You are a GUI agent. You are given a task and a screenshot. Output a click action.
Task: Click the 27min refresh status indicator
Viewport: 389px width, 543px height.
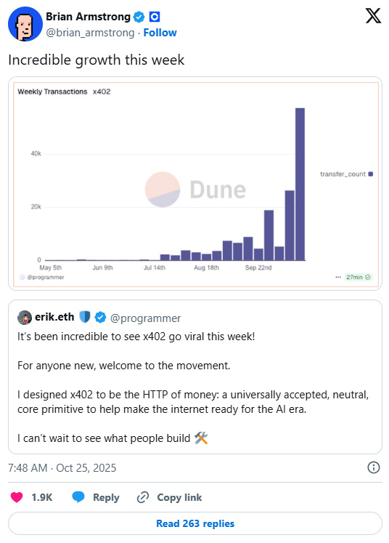point(359,277)
